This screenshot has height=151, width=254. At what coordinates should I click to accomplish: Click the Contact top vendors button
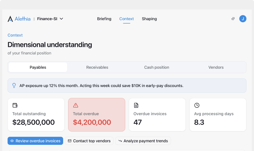click(x=89, y=141)
